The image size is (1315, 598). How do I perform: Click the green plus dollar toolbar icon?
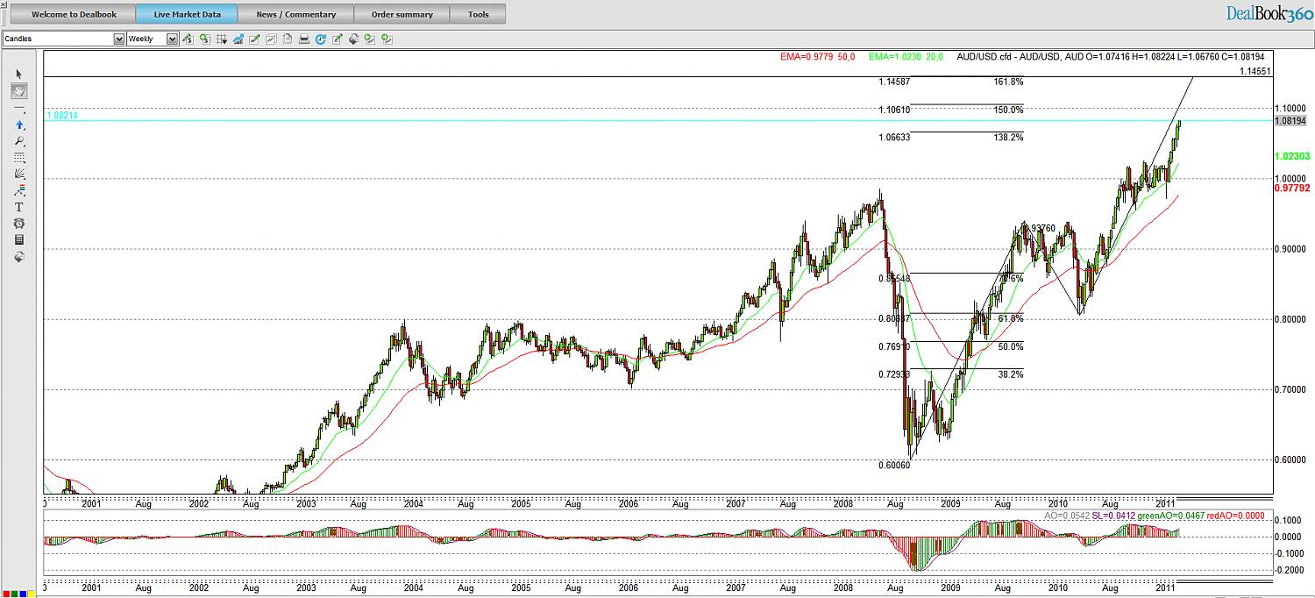[x=204, y=39]
